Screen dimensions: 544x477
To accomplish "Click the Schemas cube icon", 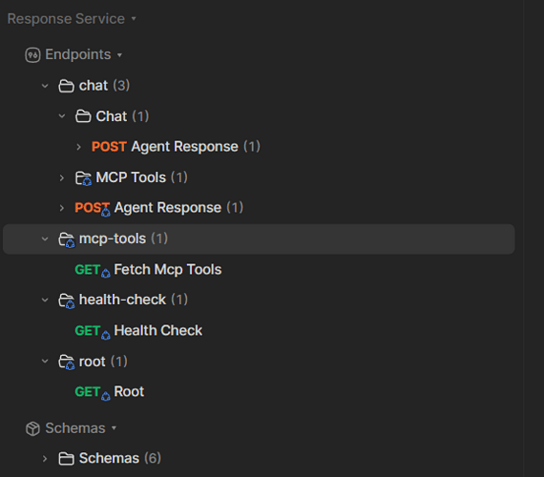I will (32, 428).
